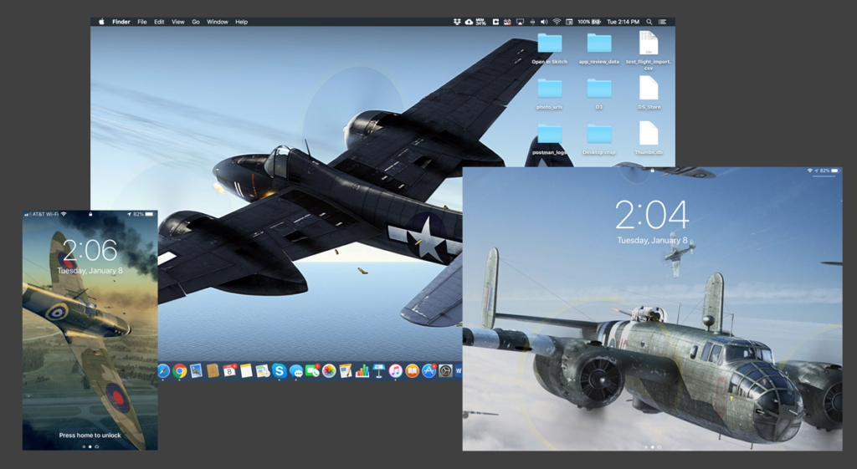This screenshot has width=857, height=469.
Task: Open the Go menu
Action: (196, 22)
